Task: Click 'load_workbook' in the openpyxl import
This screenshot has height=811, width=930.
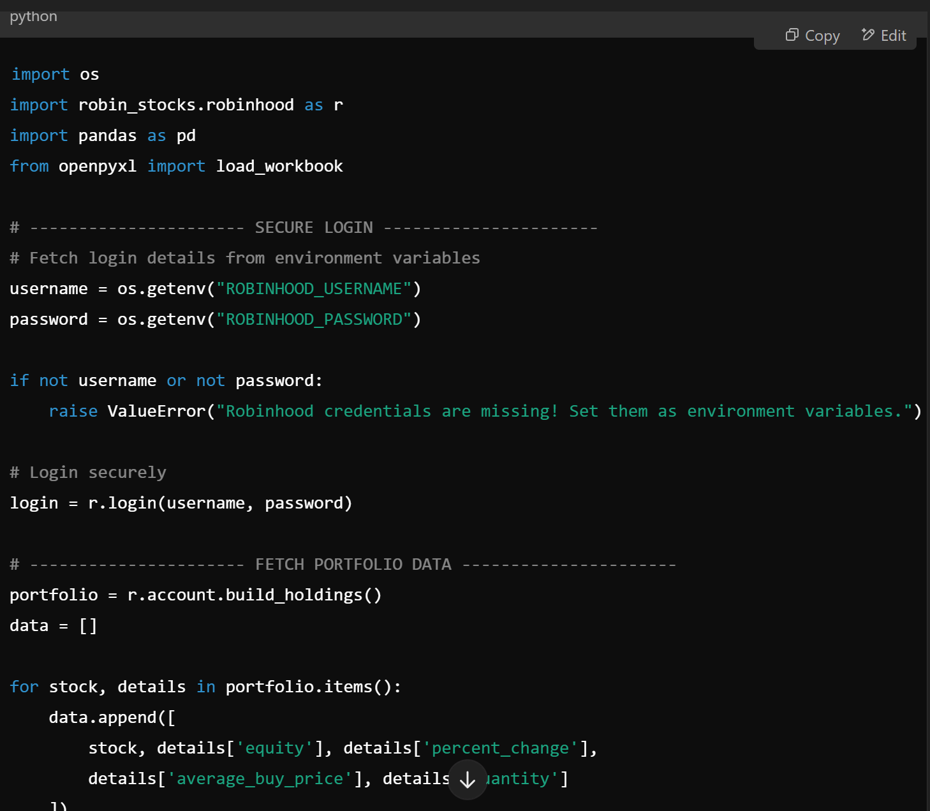Action: click(279, 167)
